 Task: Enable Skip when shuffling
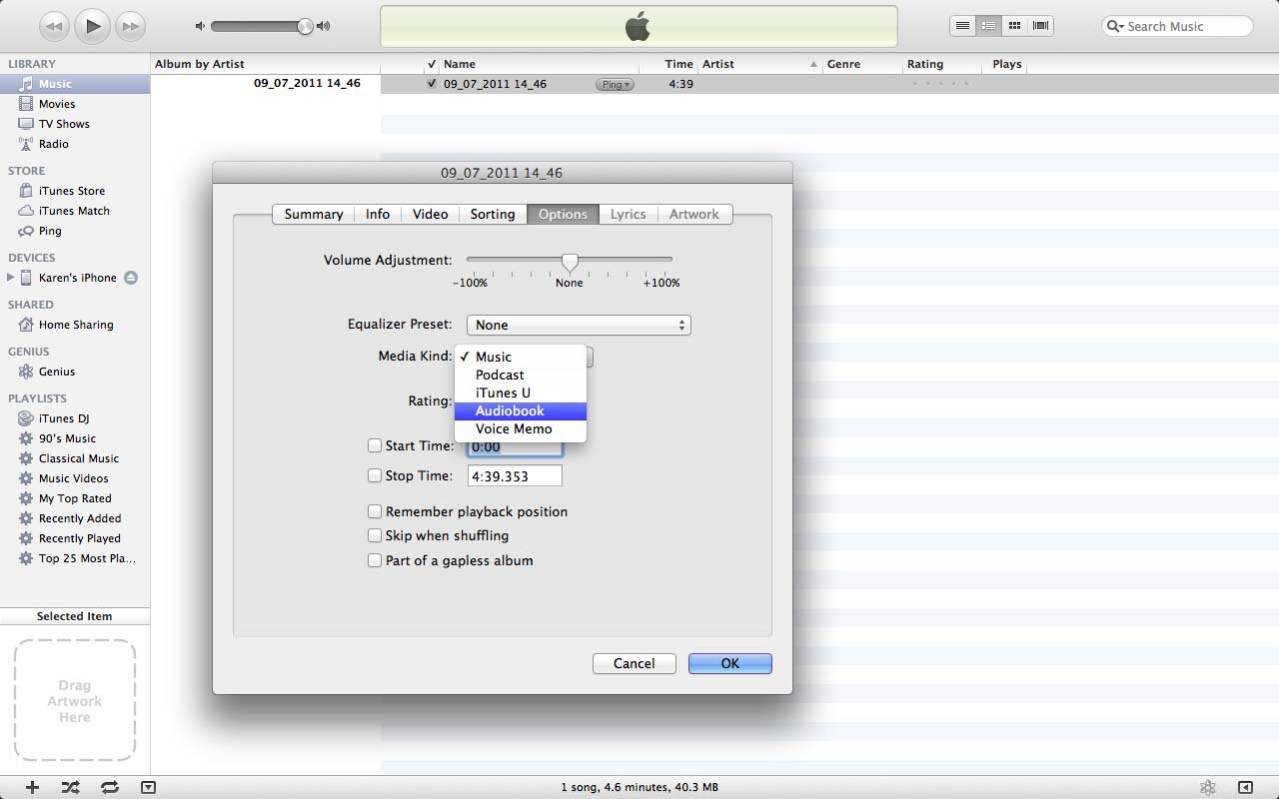pyautogui.click(x=375, y=535)
